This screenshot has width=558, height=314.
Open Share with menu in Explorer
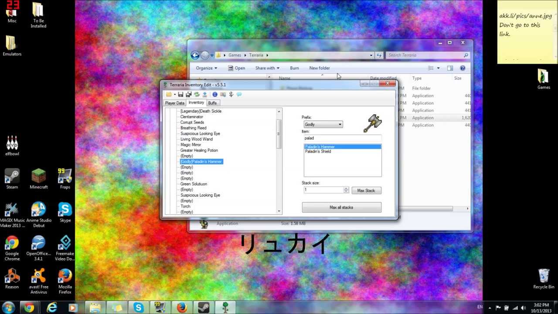[x=267, y=68]
